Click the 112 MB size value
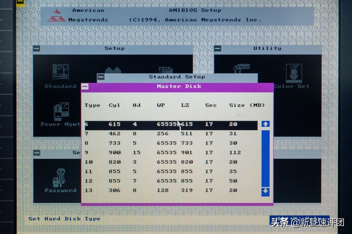 point(235,153)
